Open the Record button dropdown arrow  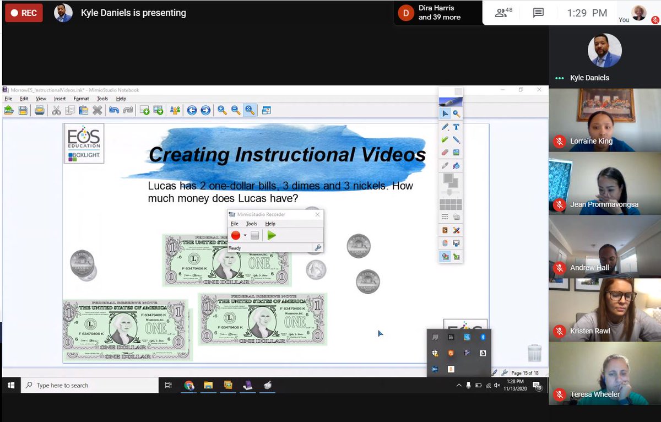(245, 235)
